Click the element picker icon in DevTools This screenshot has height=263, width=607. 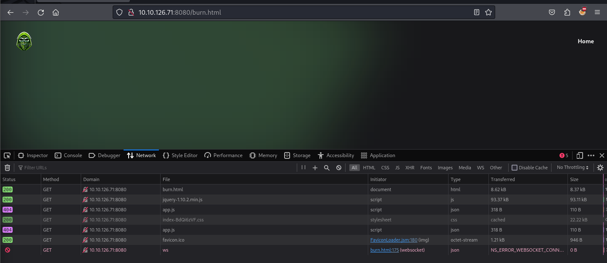(x=7, y=155)
